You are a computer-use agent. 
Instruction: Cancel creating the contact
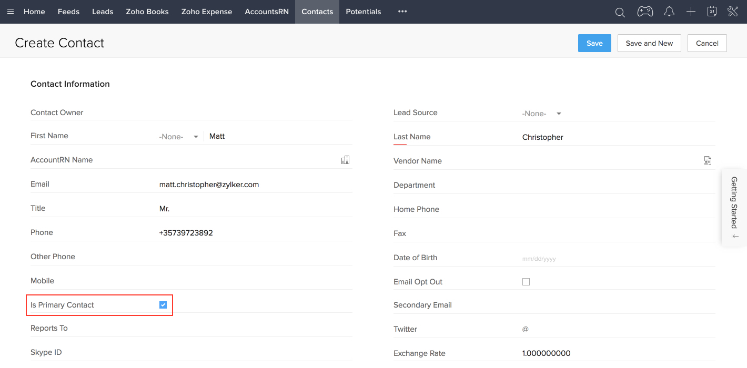coord(707,43)
